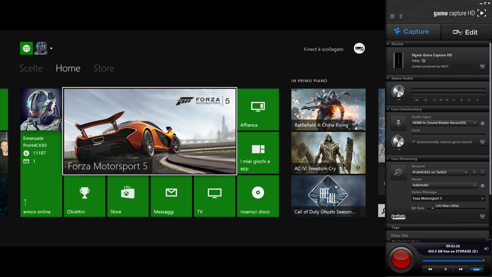Show 1080p resolution info icon
Screen dimensions: 492x277
coord(424,61)
